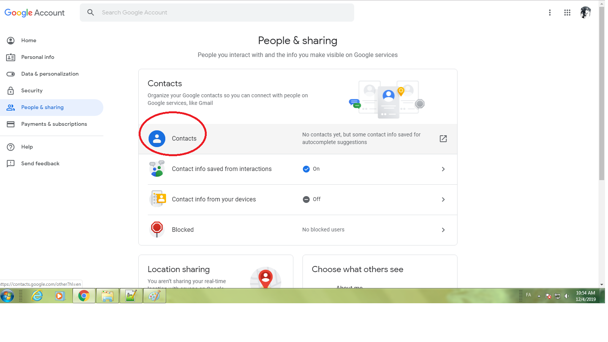This screenshot has width=608, height=342.
Task: Click the Help question mark icon
Action: point(11,147)
